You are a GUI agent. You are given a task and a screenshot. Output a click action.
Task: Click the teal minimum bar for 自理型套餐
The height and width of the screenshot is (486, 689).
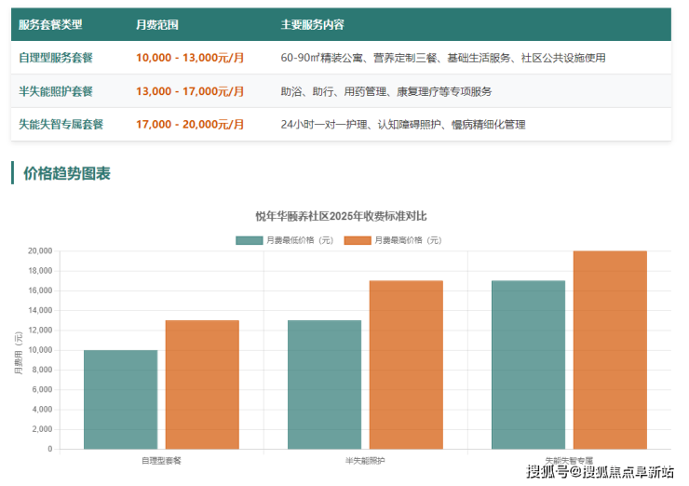coord(120,399)
